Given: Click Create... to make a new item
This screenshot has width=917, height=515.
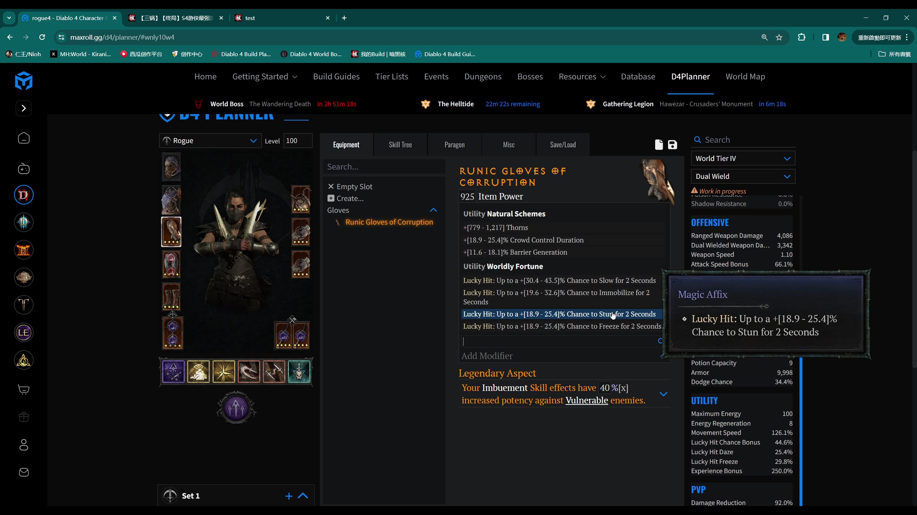Looking at the screenshot, I should point(346,198).
